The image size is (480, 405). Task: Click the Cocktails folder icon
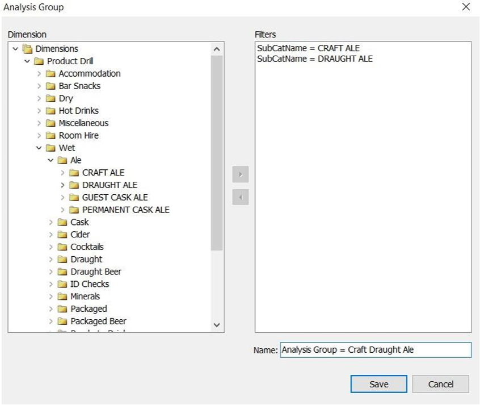62,247
